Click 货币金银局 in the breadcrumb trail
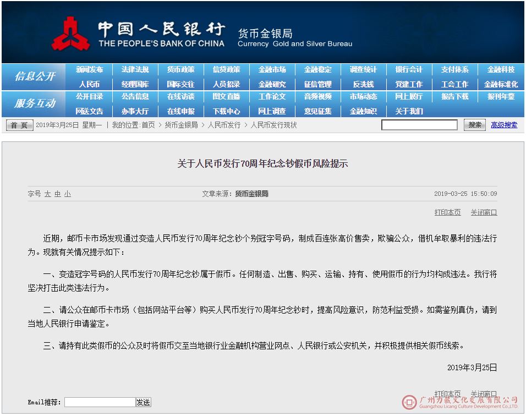526x417 pixels. pos(181,125)
